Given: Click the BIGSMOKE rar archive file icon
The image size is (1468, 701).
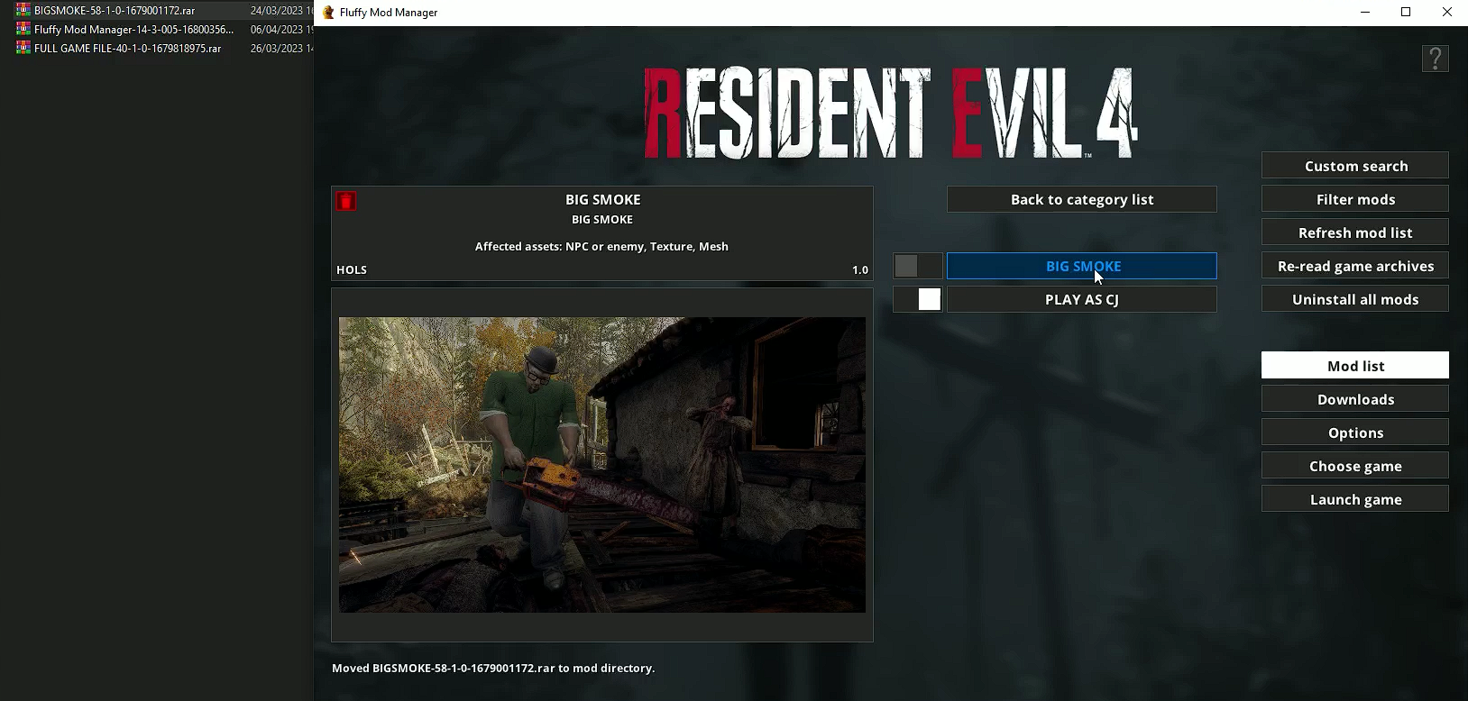Looking at the screenshot, I should (x=23, y=10).
